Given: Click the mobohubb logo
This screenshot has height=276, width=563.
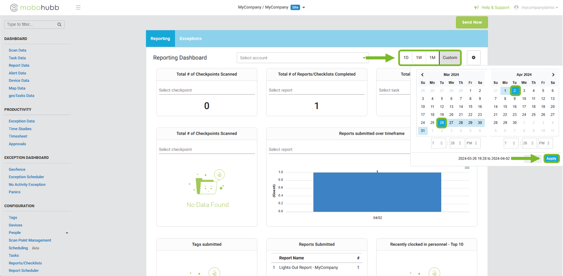Looking at the screenshot, I should click(34, 7).
